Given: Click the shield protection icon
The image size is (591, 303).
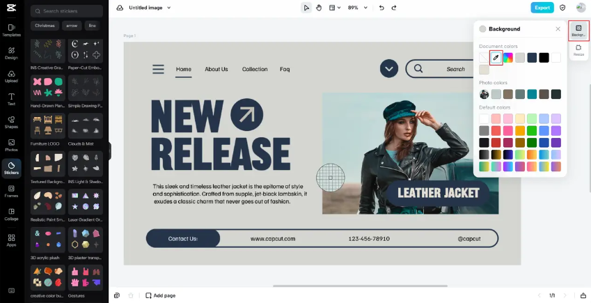Looking at the screenshot, I should pos(562,8).
